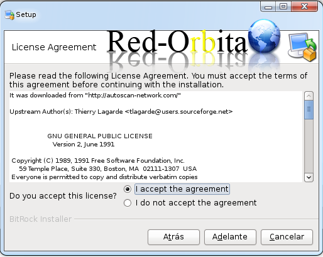
Task: Click the blue globe logo
Action: (x=264, y=36)
